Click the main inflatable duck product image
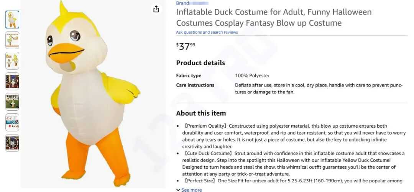Viewport: 414px width, 192px height. tap(92, 96)
